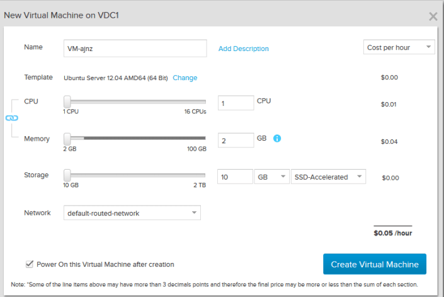Click the Memory info icon

(276, 139)
